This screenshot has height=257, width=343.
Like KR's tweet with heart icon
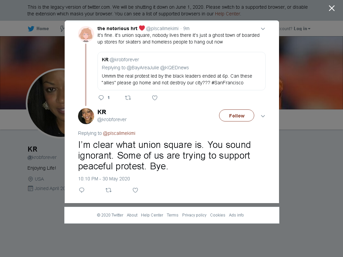[x=135, y=190]
